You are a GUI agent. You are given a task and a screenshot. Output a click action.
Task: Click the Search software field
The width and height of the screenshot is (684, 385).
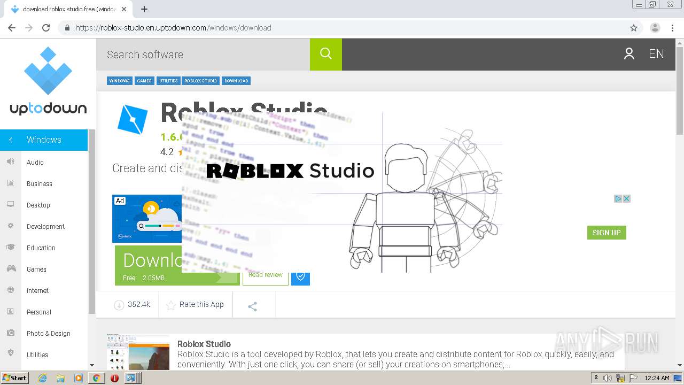[203, 54]
